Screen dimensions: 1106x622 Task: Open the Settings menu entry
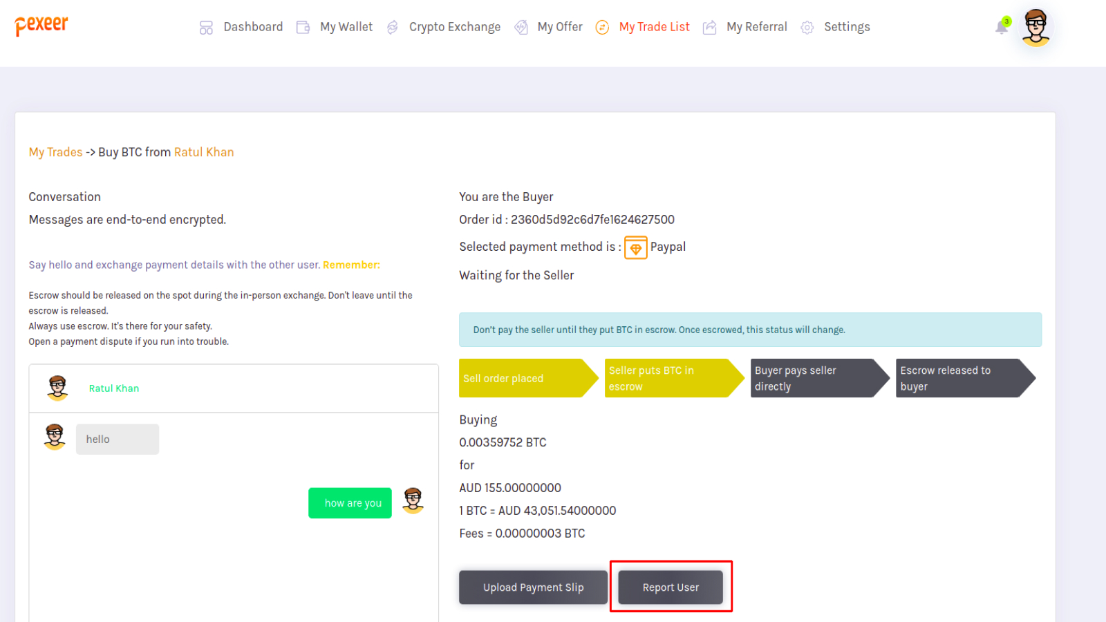click(x=847, y=26)
